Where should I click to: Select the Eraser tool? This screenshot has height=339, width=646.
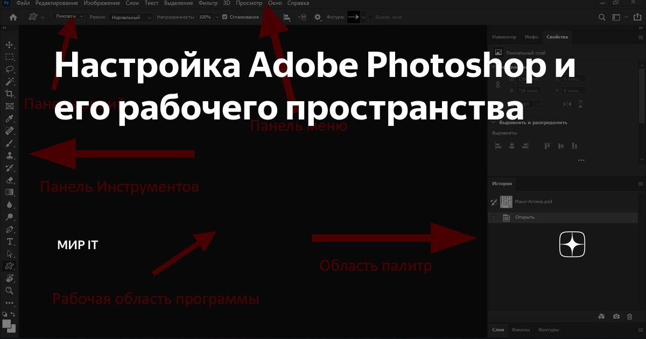click(9, 180)
